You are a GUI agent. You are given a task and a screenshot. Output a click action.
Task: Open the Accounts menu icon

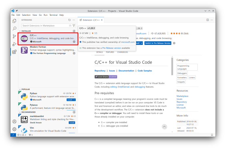pyautogui.click(x=14, y=121)
